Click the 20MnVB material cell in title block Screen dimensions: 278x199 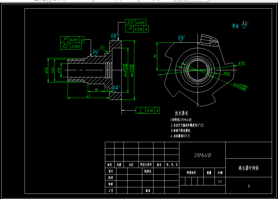[202, 155]
